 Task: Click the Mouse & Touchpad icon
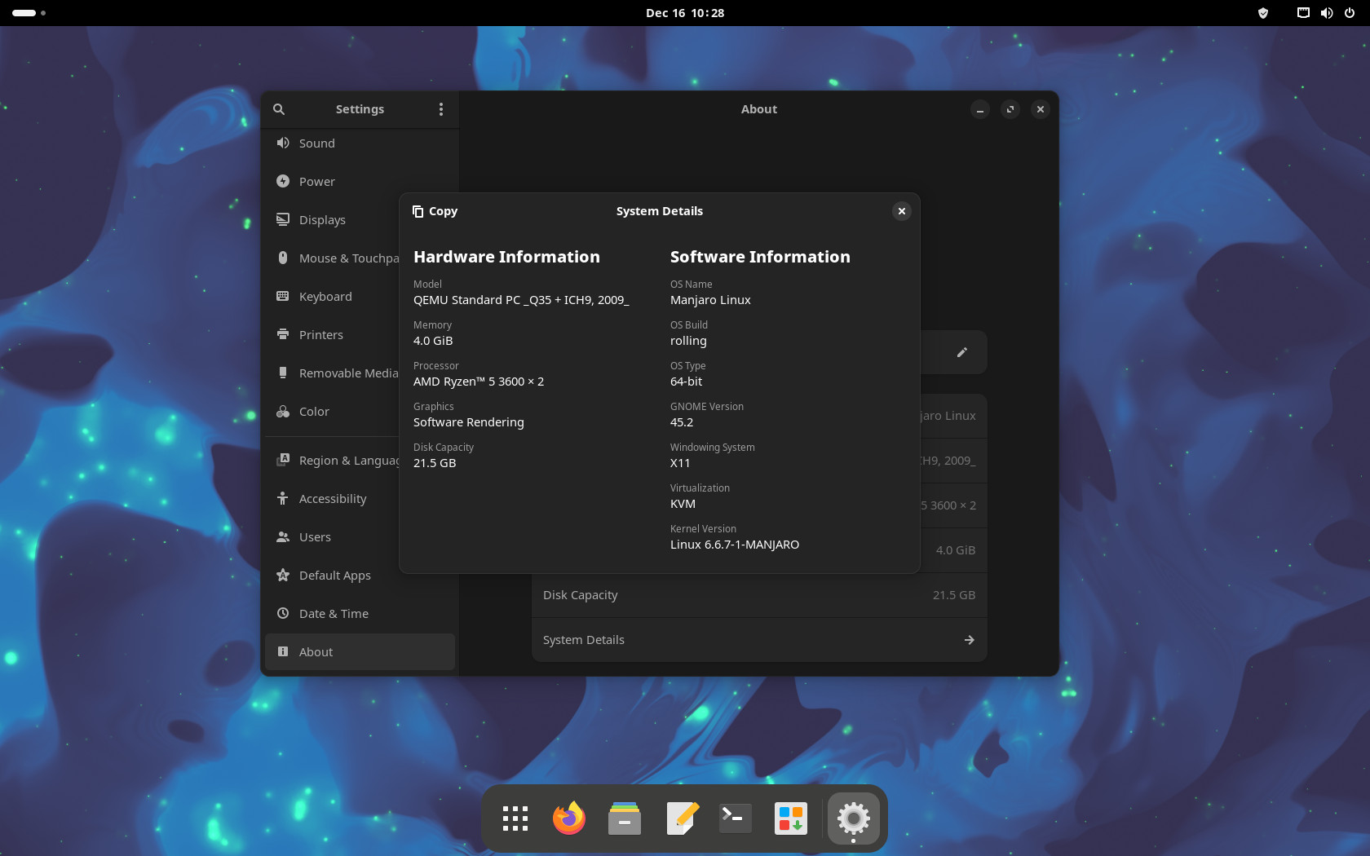point(283,258)
